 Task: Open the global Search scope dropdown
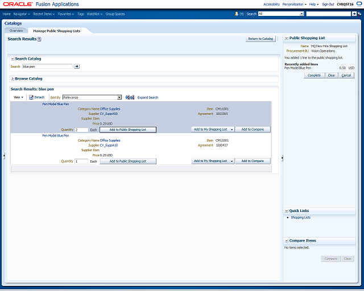coord(301,14)
